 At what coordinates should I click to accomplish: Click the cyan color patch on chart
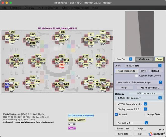69,46
